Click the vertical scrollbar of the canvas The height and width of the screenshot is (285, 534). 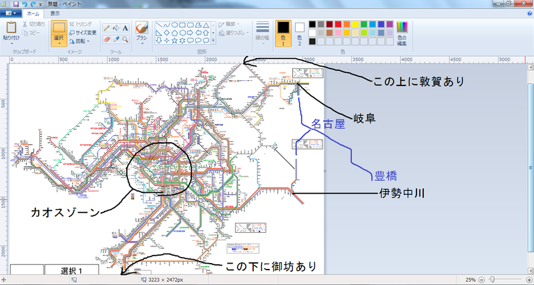(x=531, y=168)
